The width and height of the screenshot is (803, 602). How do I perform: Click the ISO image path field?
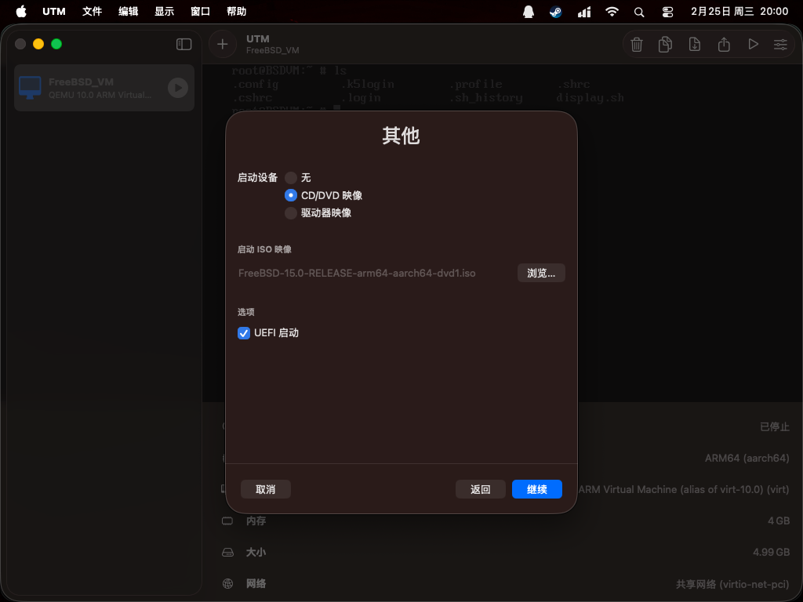click(x=357, y=274)
